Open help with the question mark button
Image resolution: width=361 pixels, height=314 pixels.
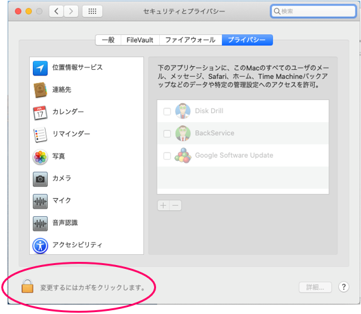coord(344,287)
